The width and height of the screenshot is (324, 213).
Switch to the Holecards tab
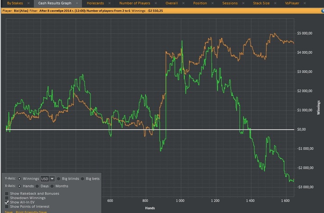point(95,3)
